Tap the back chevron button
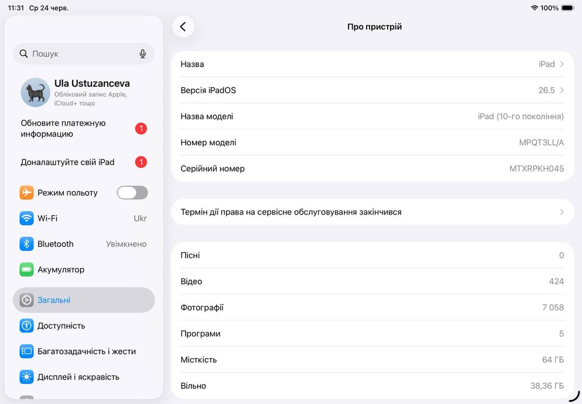The width and height of the screenshot is (582, 404). tap(183, 27)
